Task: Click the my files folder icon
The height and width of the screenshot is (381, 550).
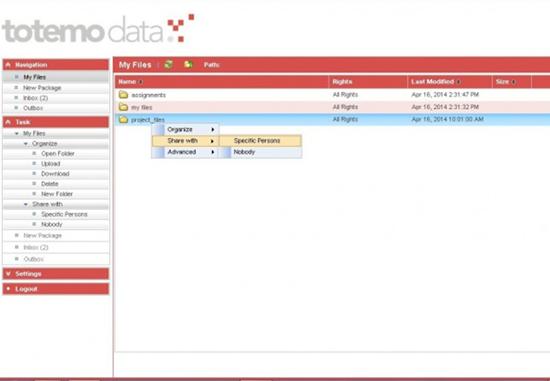Action: pos(124,107)
